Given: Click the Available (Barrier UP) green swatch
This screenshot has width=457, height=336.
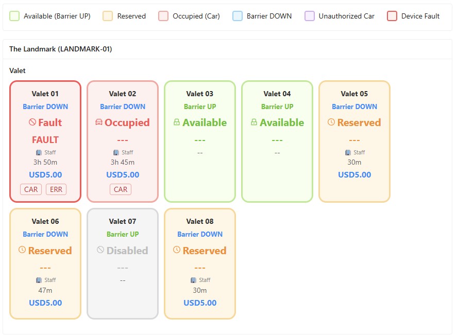Looking at the screenshot, I should point(15,16).
